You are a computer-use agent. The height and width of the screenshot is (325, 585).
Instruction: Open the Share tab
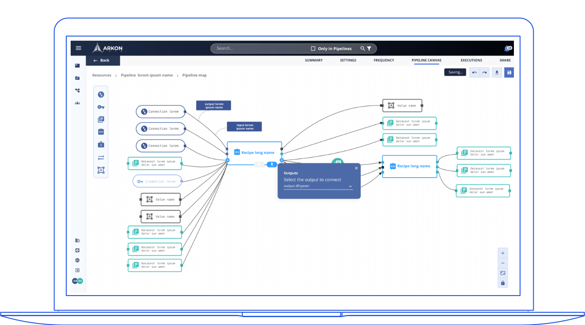coord(505,60)
